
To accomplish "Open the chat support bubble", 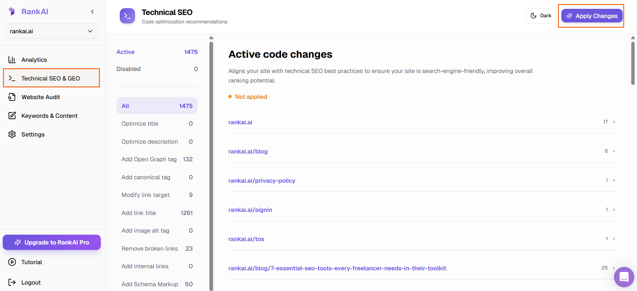I will 624,277.
